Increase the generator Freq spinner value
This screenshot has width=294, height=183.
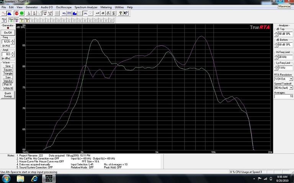13,40
